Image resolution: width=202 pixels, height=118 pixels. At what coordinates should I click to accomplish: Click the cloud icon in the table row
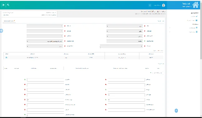click(6, 57)
